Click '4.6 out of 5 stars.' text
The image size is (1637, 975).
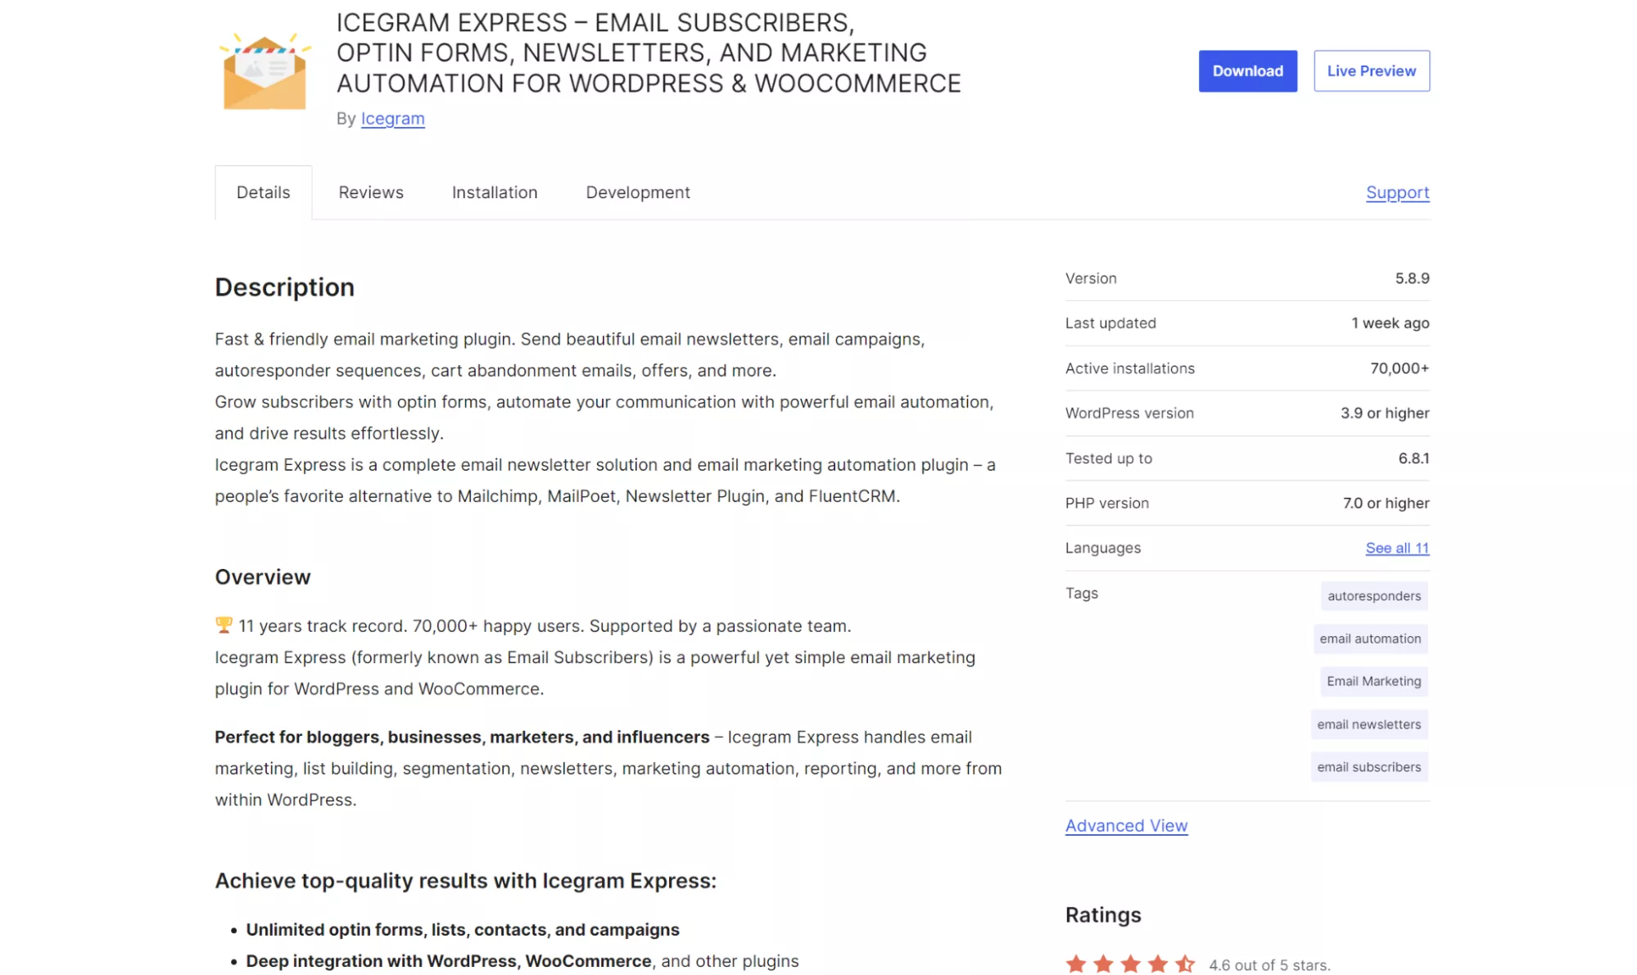click(x=1269, y=965)
